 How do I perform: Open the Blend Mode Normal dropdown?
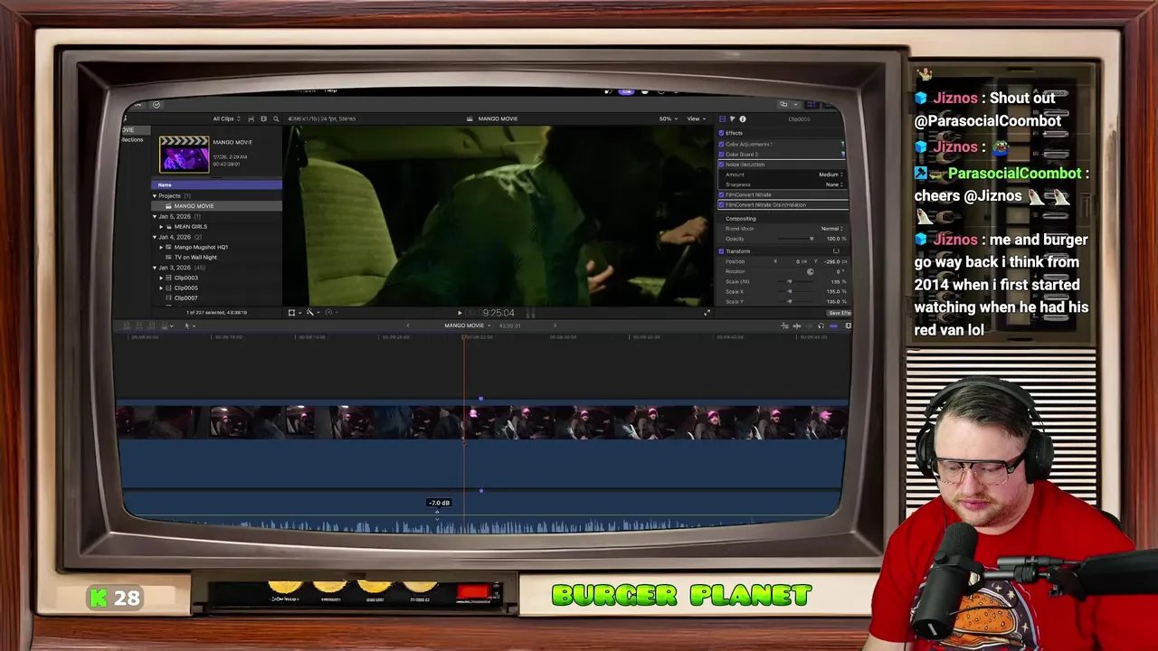(832, 229)
